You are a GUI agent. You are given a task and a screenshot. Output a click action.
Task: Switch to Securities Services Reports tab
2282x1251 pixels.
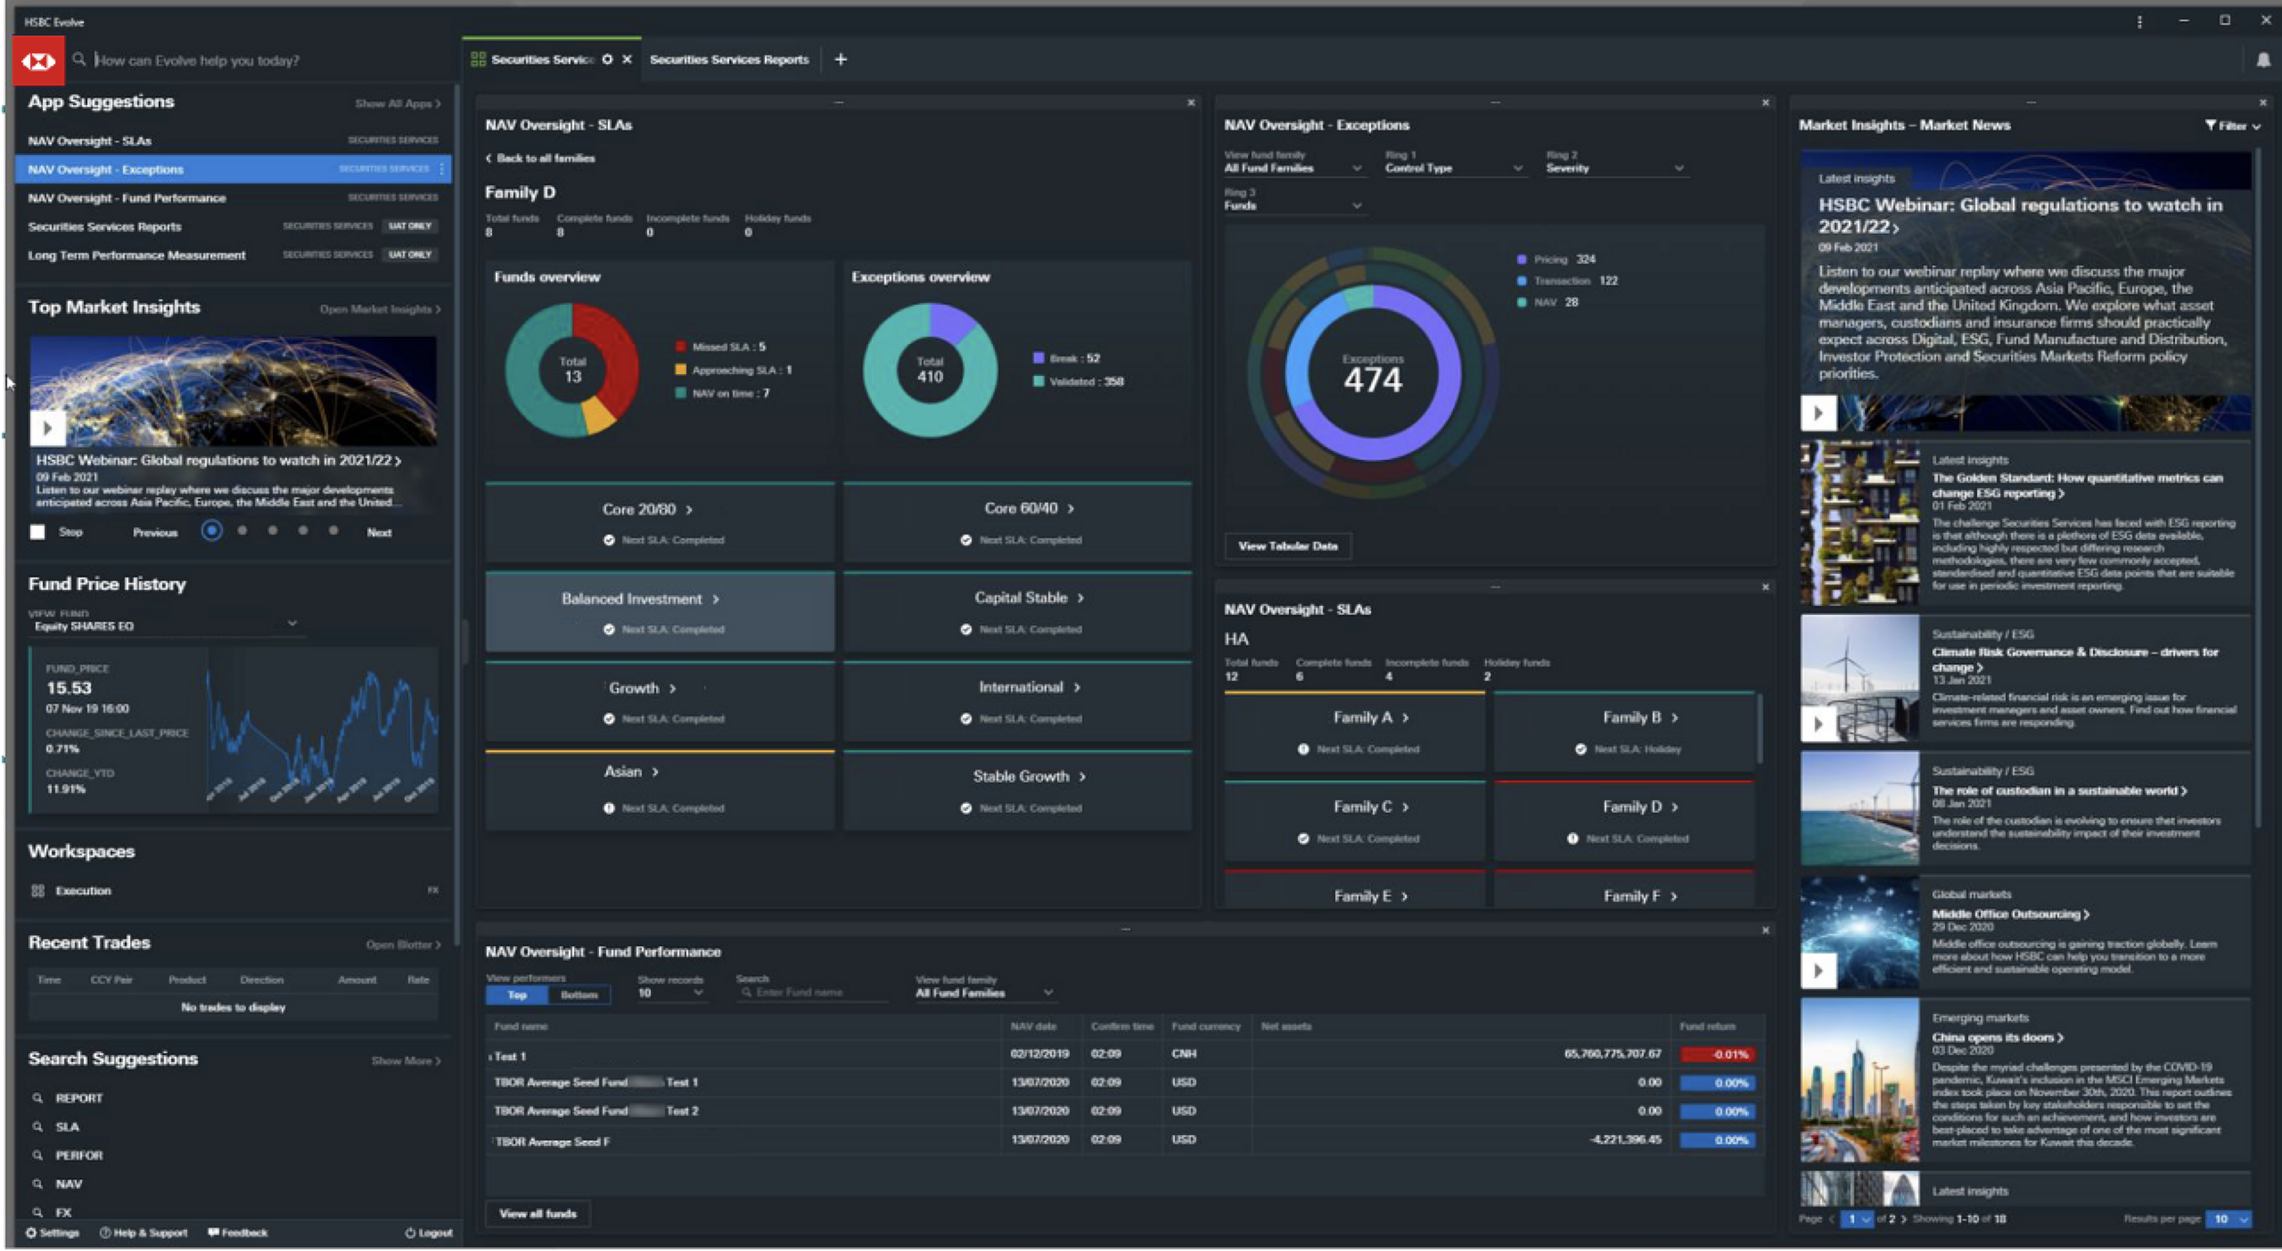pyautogui.click(x=728, y=59)
